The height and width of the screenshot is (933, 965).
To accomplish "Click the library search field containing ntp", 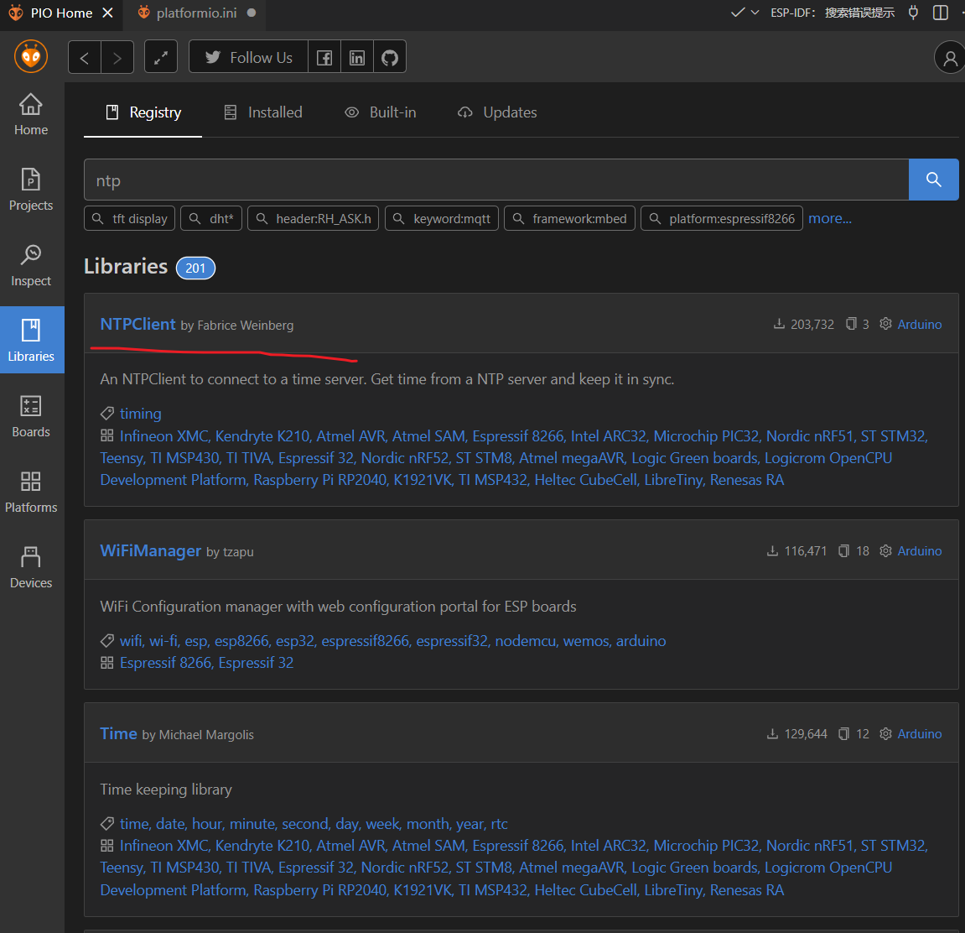I will [x=496, y=180].
